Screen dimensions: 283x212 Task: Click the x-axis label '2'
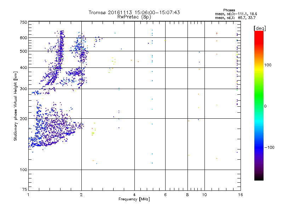point(81,195)
